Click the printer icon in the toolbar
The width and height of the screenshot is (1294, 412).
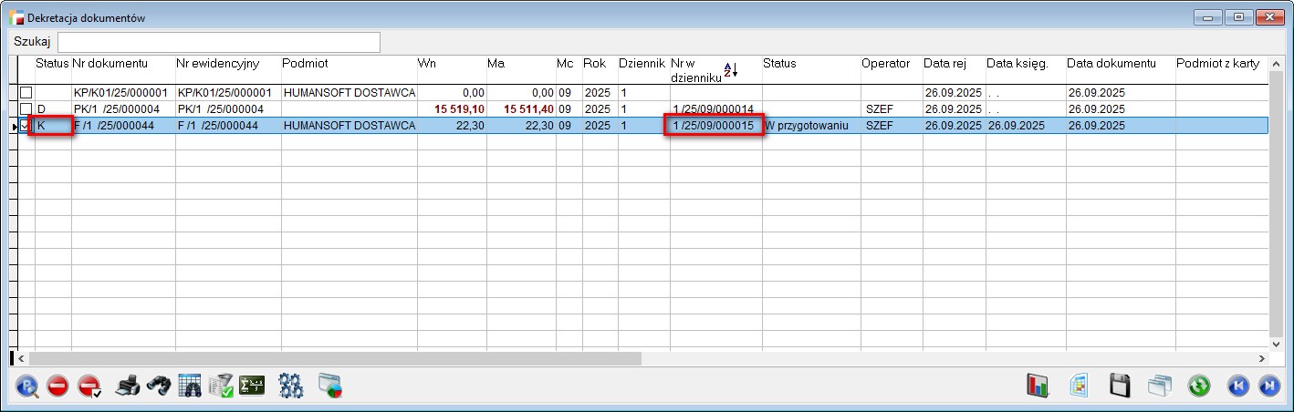pos(128,386)
